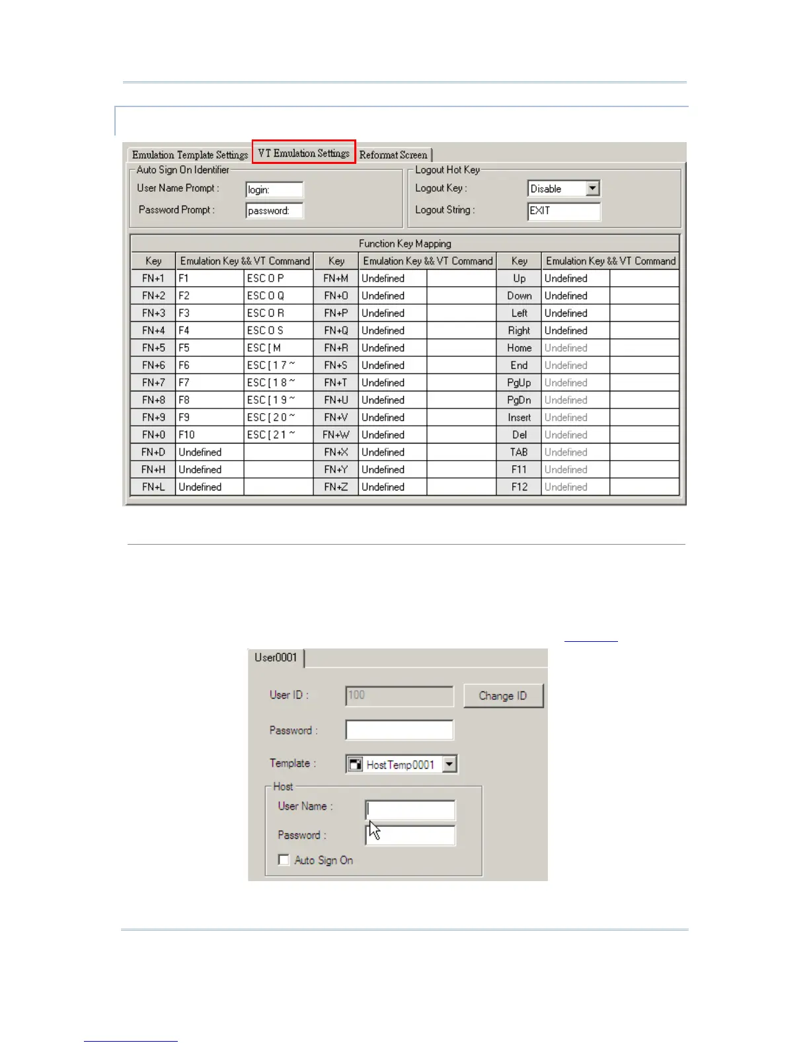The width and height of the screenshot is (809, 1047).
Task: Select the ESC O Q command cell
Action: point(278,295)
